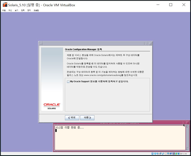Viewport: 191px width, 156px height.
Task: Open the 장치 menu
Action: click(x=29, y=10)
